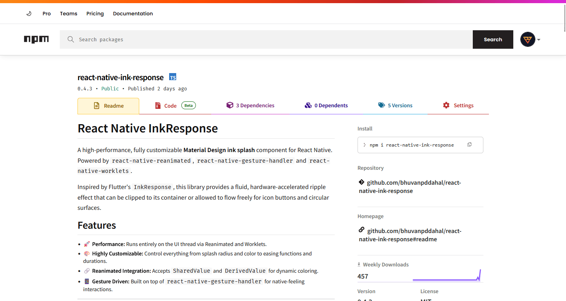Click the git repository icon

point(361,182)
